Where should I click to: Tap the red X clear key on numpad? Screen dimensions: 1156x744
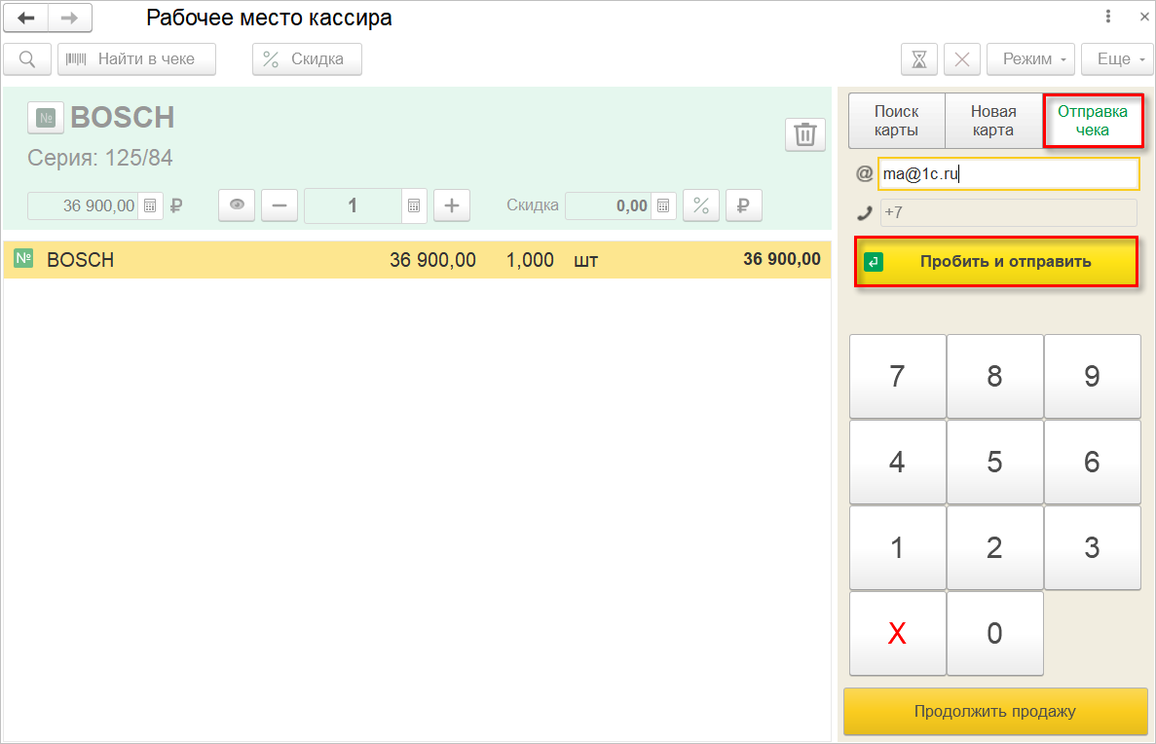[x=897, y=633]
